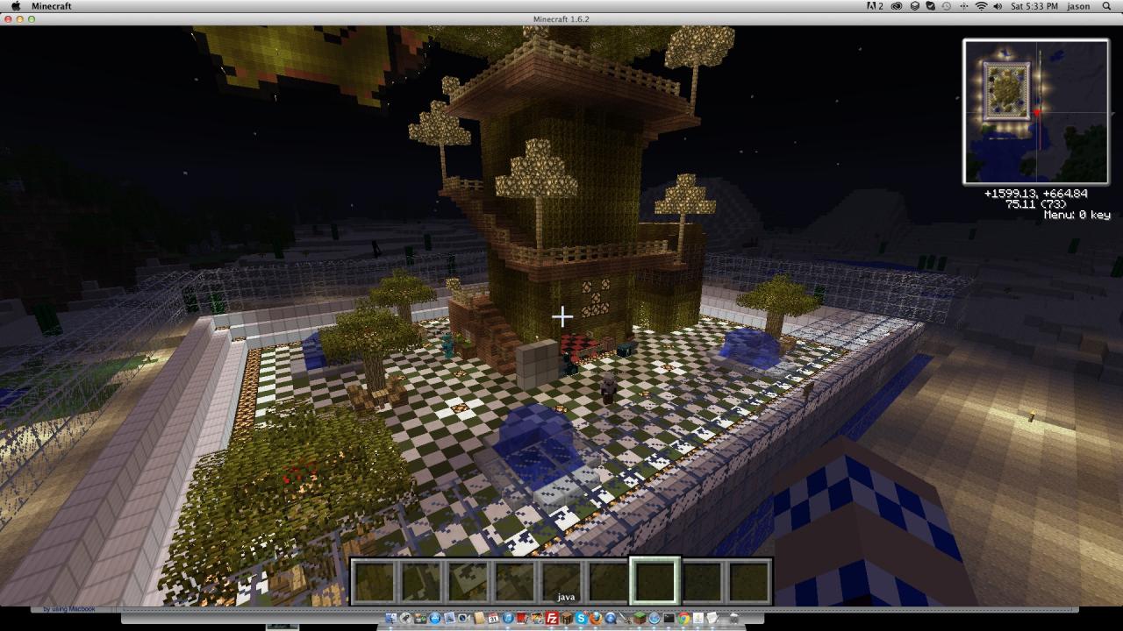Open the Time Machine status icon

[x=946, y=6]
